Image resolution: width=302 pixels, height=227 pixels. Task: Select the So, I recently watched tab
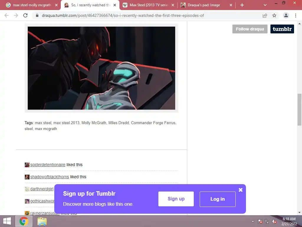(x=90, y=5)
